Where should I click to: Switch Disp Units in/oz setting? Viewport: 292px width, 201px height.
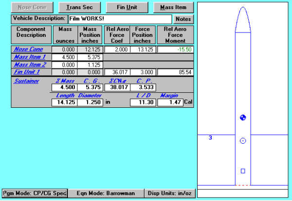click(x=169, y=193)
